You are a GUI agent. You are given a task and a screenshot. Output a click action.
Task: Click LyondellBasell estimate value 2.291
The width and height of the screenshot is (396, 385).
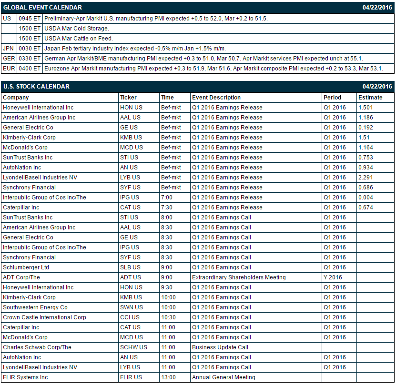pyautogui.click(x=366, y=178)
